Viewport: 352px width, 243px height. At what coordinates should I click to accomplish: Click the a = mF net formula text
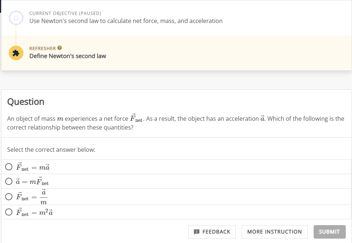tap(32, 181)
